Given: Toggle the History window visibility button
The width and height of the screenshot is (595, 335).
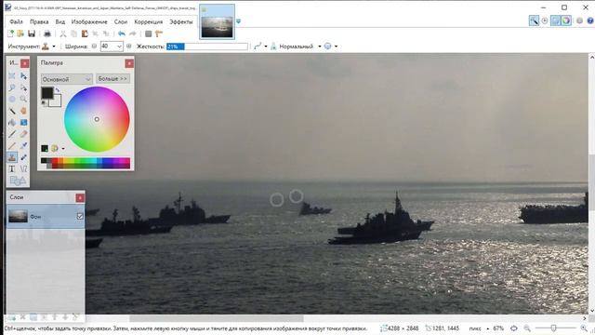Looking at the screenshot, I should point(545,20).
